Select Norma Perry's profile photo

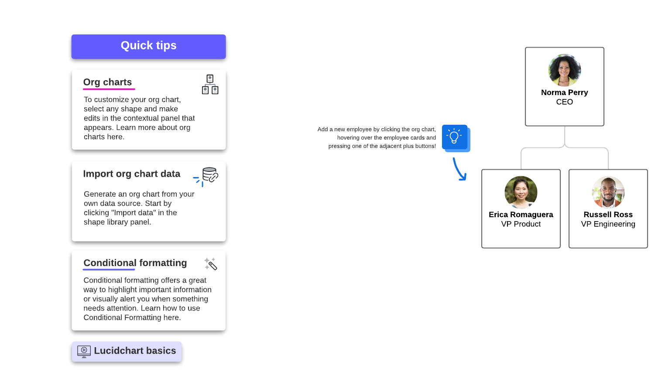[x=564, y=70]
